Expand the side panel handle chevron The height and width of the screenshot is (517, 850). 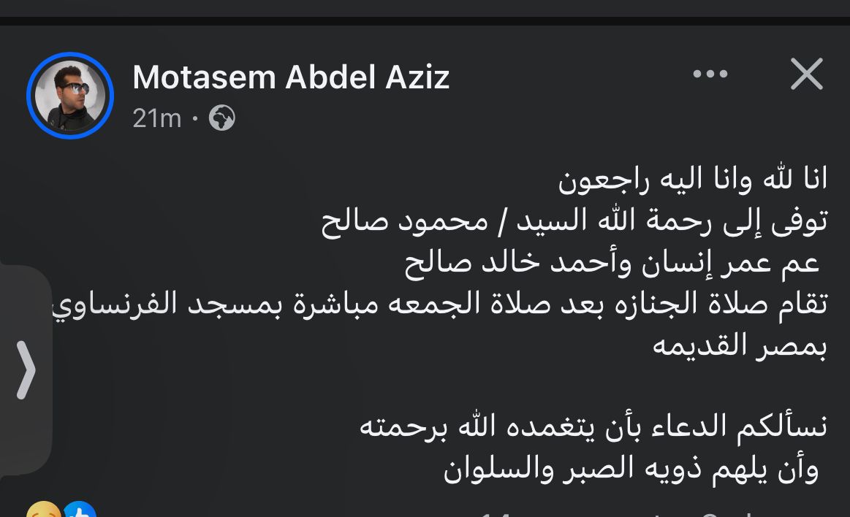(26, 370)
